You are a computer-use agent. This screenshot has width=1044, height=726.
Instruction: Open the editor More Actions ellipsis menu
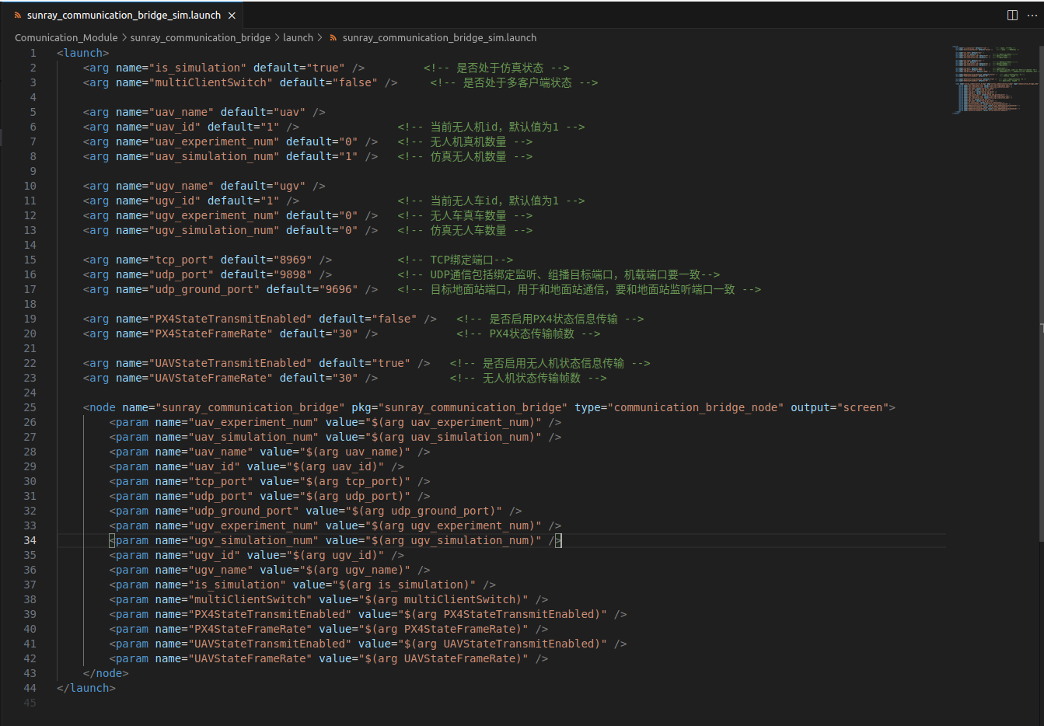1033,15
